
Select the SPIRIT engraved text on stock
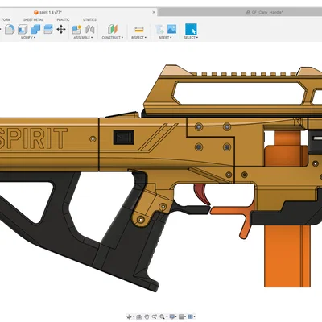34,138
